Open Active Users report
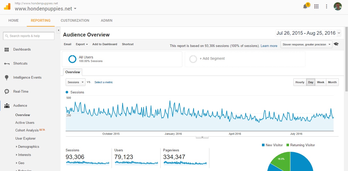This screenshot has height=171, width=348. pyautogui.click(x=25, y=123)
